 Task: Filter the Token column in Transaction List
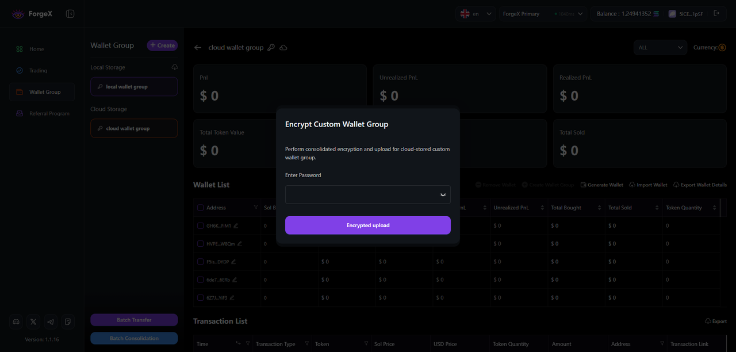coord(366,344)
